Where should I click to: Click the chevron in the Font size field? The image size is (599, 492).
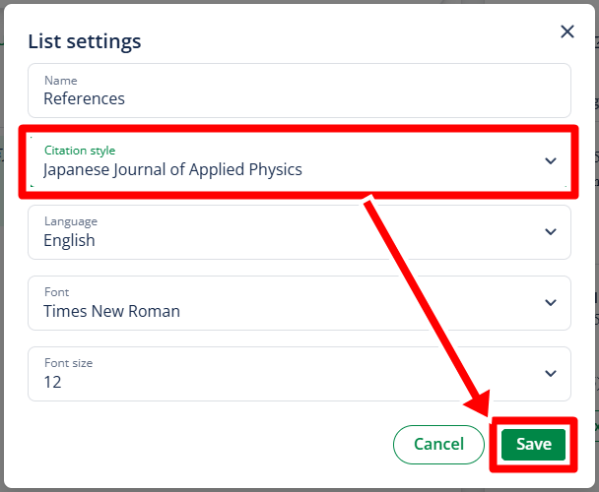(x=550, y=373)
